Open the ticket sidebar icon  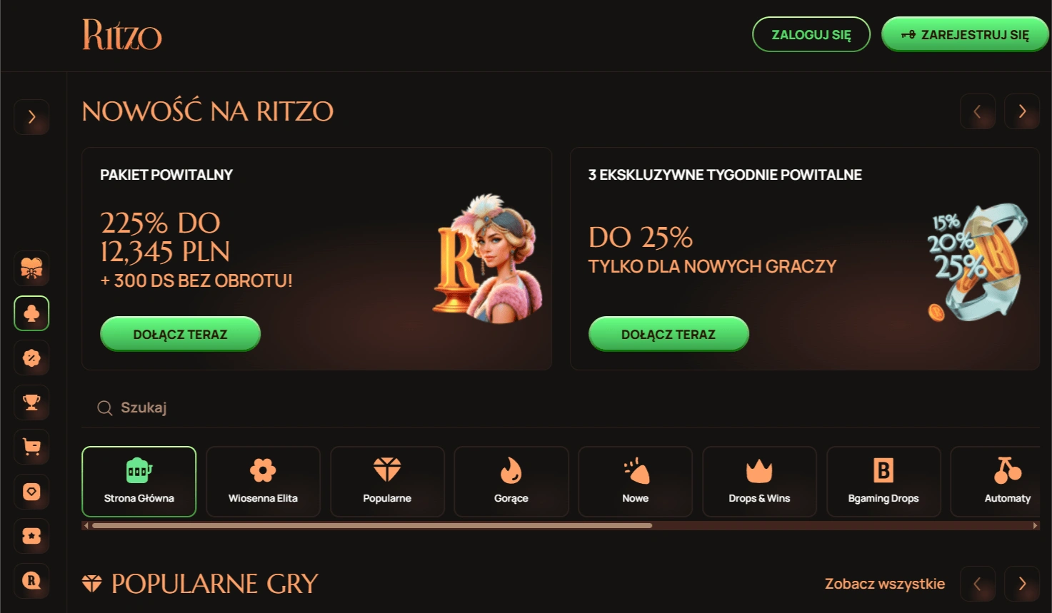(x=31, y=536)
